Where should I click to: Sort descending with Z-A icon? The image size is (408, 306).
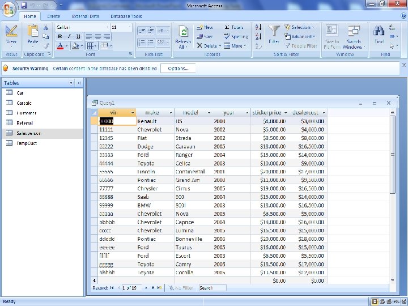click(258, 36)
